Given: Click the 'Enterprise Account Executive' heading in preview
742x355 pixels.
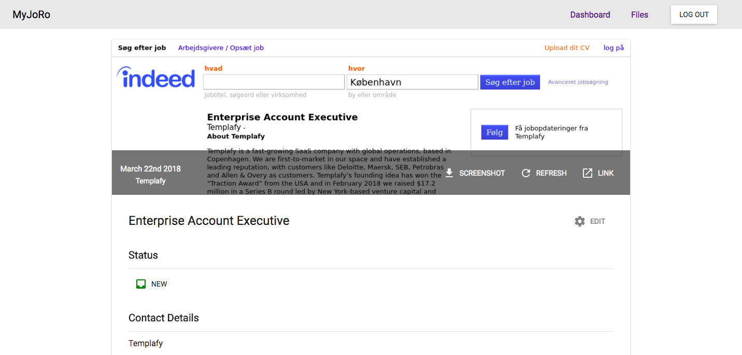Looking at the screenshot, I should click(282, 117).
